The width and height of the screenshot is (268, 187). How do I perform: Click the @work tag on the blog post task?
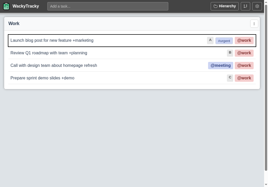(244, 40)
